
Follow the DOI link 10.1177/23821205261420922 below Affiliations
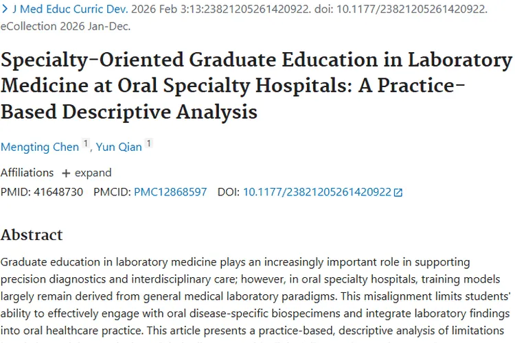coord(317,192)
